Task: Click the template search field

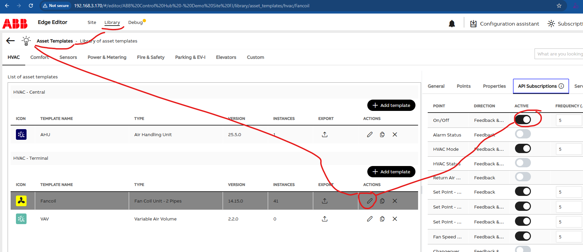Action: pyautogui.click(x=559, y=54)
